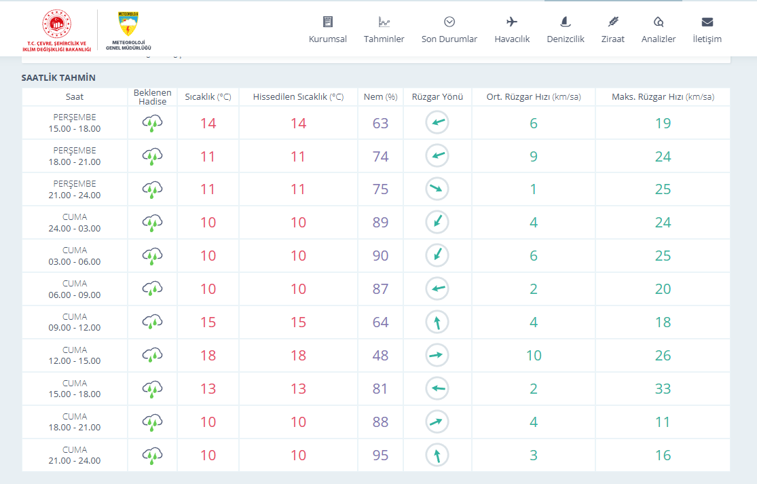Viewport: 757px width, 484px height.
Task: Open the Havacılık airplane menu
Action: coord(512,31)
